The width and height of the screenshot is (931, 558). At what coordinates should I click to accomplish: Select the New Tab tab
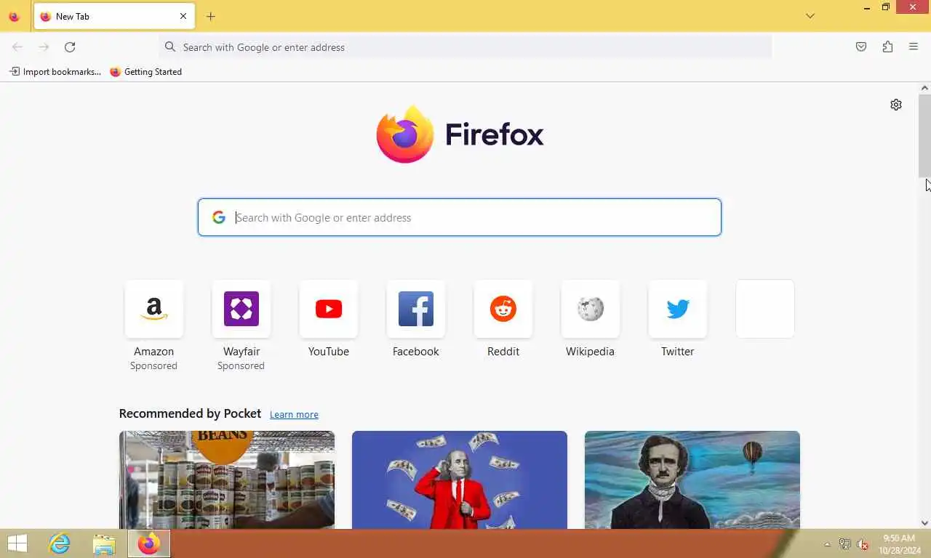point(113,16)
